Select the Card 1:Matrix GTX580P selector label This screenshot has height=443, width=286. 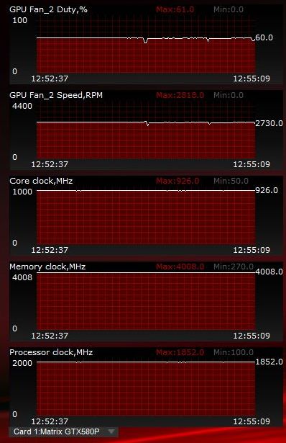coord(56,431)
